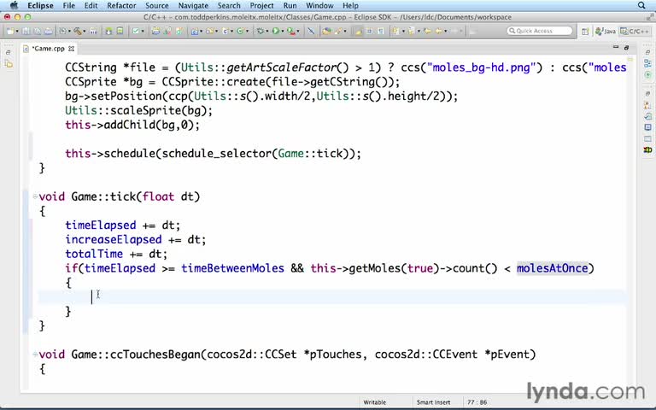The height and width of the screenshot is (410, 656).
Task: Click the Open Perspective icon
Action: coord(585,32)
